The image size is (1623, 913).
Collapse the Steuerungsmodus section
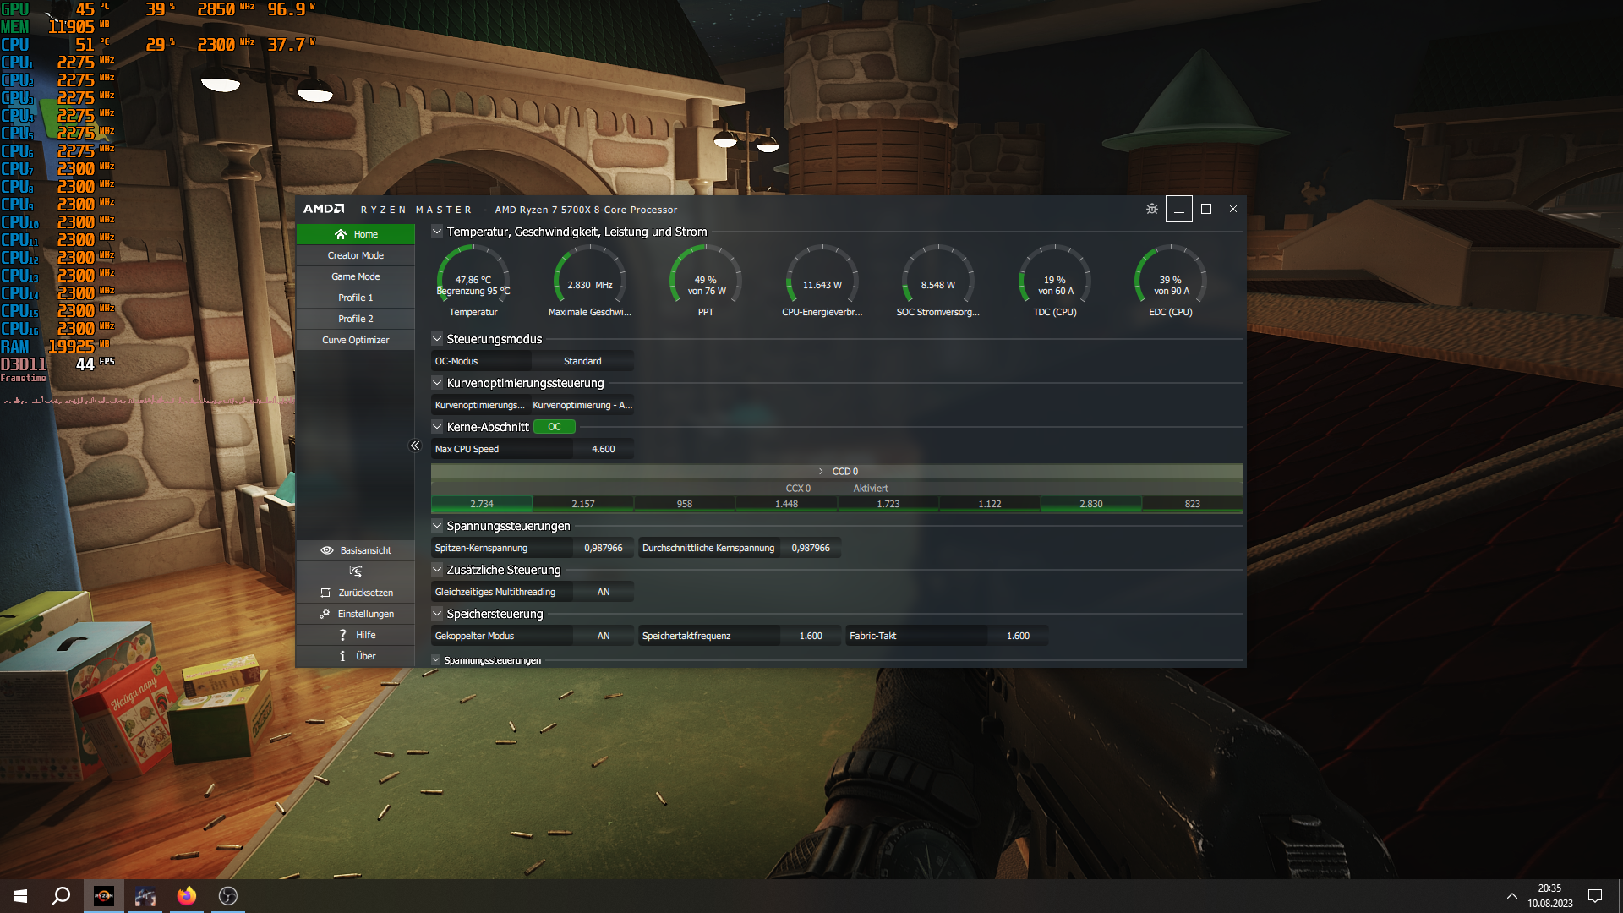pyautogui.click(x=437, y=339)
